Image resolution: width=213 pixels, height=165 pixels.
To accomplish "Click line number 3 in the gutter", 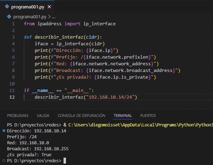I will click(x=13, y=37).
